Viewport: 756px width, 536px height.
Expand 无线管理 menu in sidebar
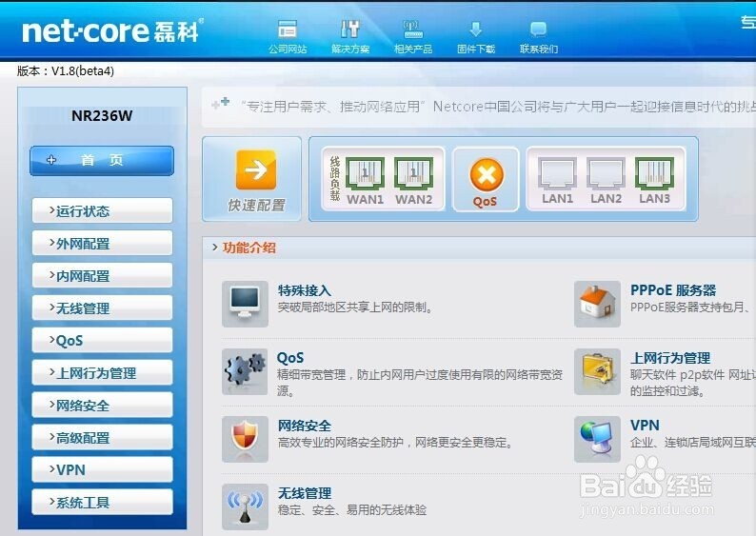(x=102, y=308)
